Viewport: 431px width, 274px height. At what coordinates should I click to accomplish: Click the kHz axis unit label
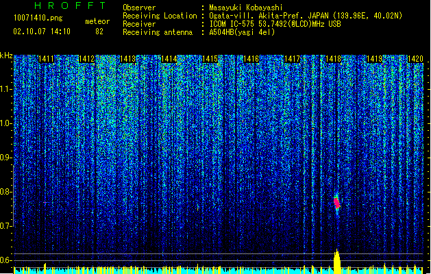pyautogui.click(x=6, y=55)
